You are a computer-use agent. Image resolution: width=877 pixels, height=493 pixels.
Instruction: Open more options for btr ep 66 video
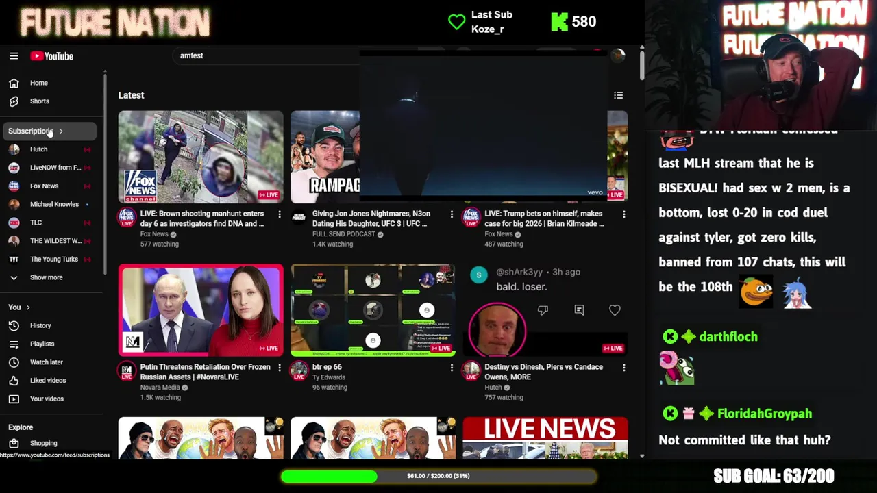coord(451,368)
